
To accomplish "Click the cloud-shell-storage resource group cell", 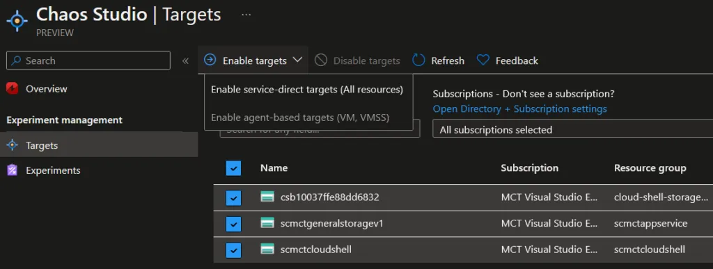I will [661, 197].
